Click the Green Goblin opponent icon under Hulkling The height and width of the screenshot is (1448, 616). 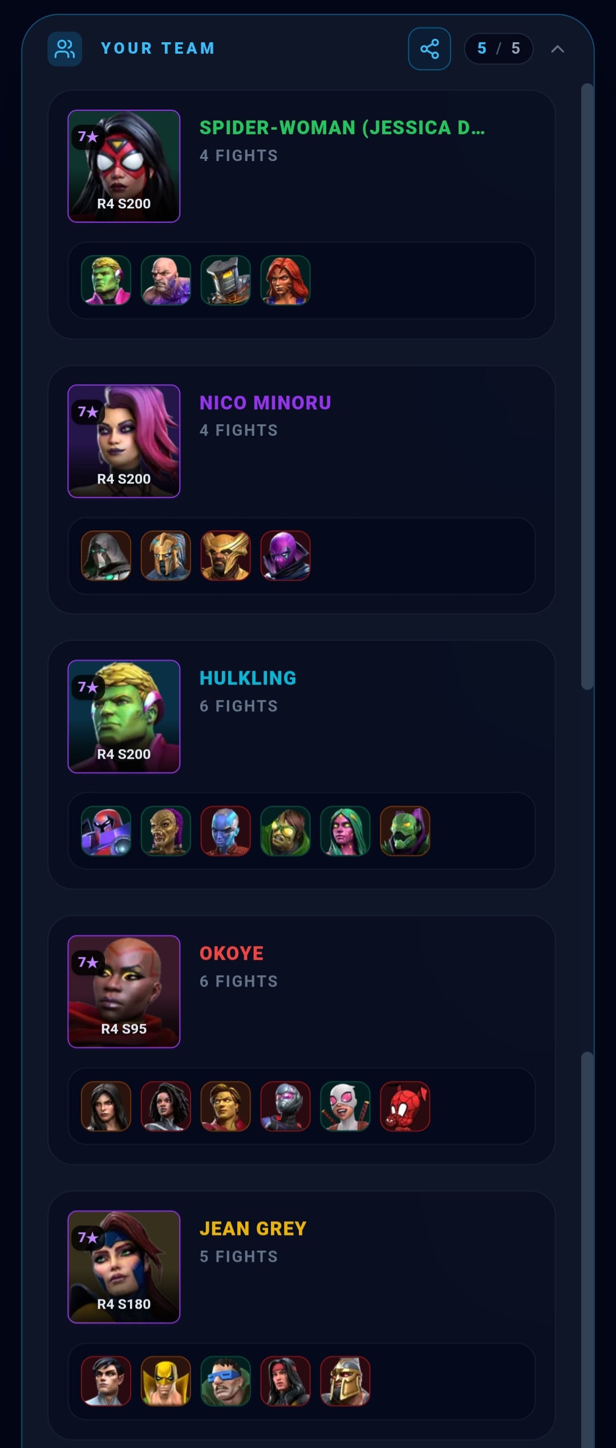406,831
